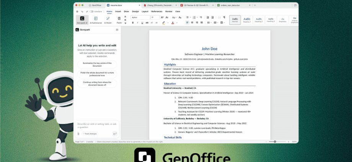Expand the bullet list options
This screenshot has height=162, width=352.
(191, 17)
